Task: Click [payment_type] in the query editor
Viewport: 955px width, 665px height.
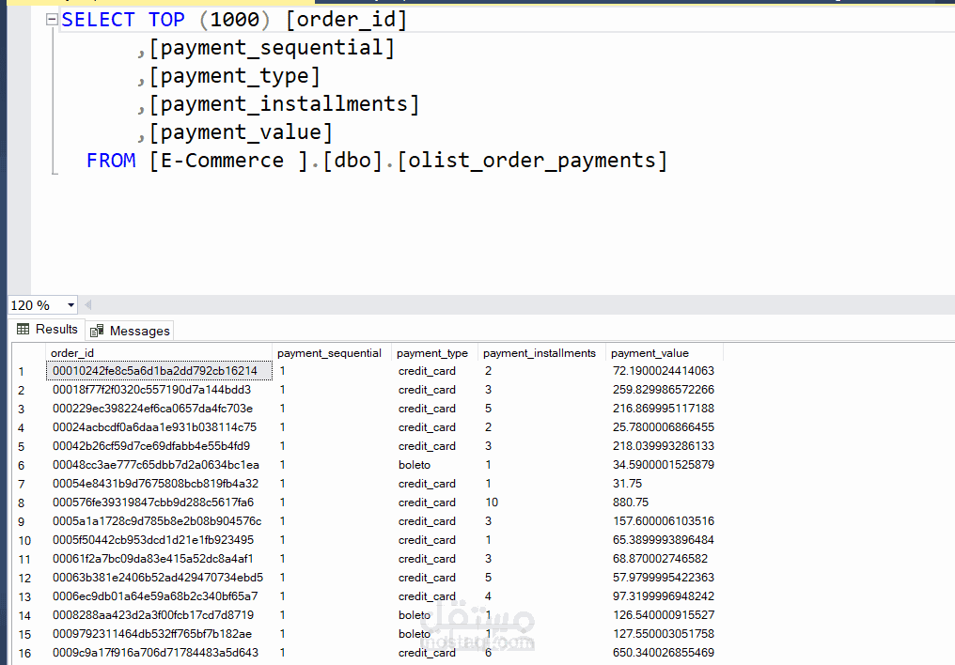Action: (235, 76)
